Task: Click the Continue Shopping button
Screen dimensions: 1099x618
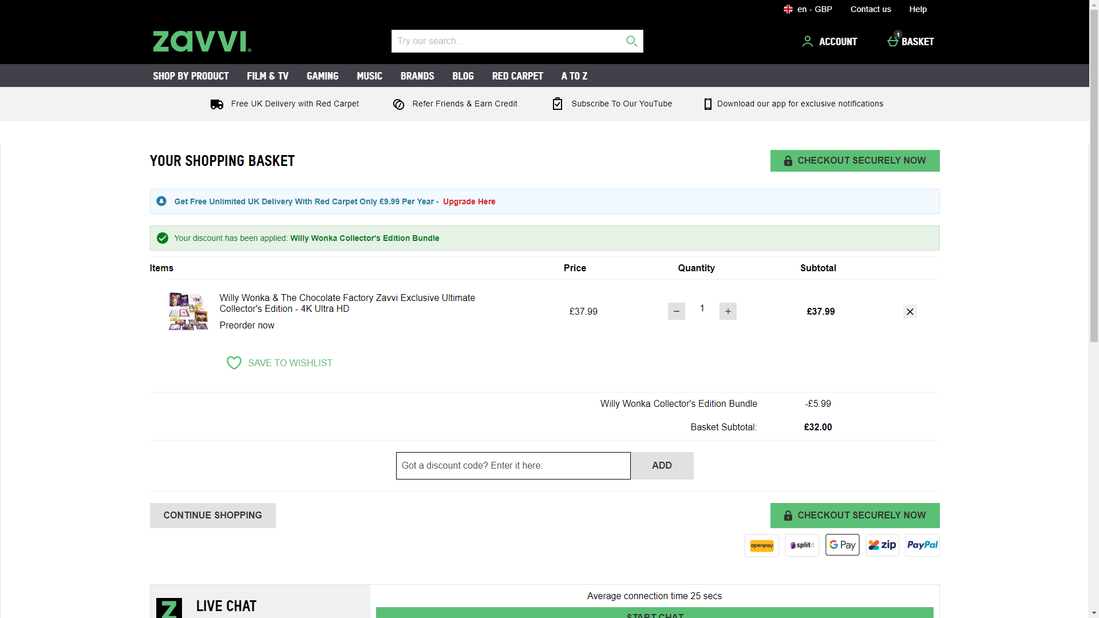Action: tap(213, 516)
